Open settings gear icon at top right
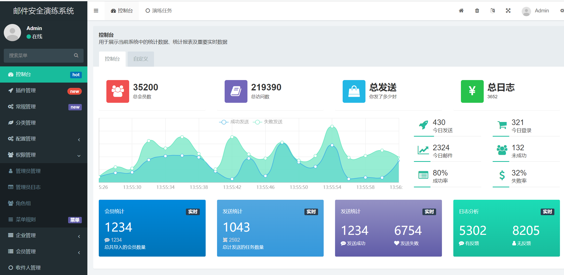 click(x=562, y=11)
